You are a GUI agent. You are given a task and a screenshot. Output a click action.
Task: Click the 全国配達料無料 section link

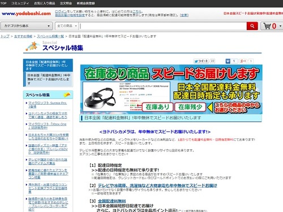[112, 201]
